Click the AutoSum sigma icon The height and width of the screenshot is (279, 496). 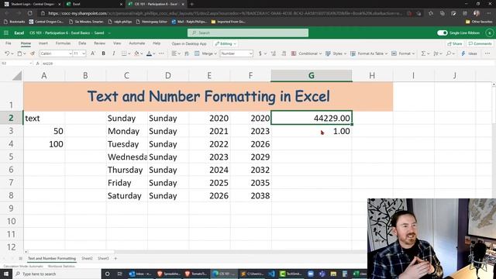[423, 53]
